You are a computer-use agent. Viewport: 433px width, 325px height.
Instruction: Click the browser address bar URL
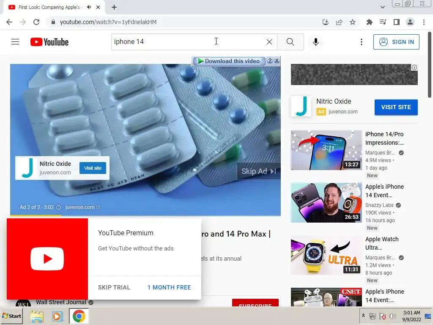[x=108, y=22]
